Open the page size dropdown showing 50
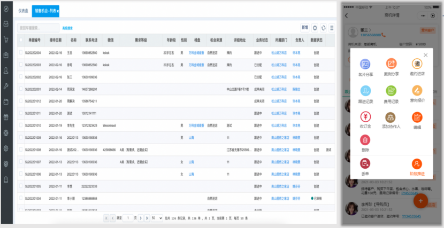 157,218
